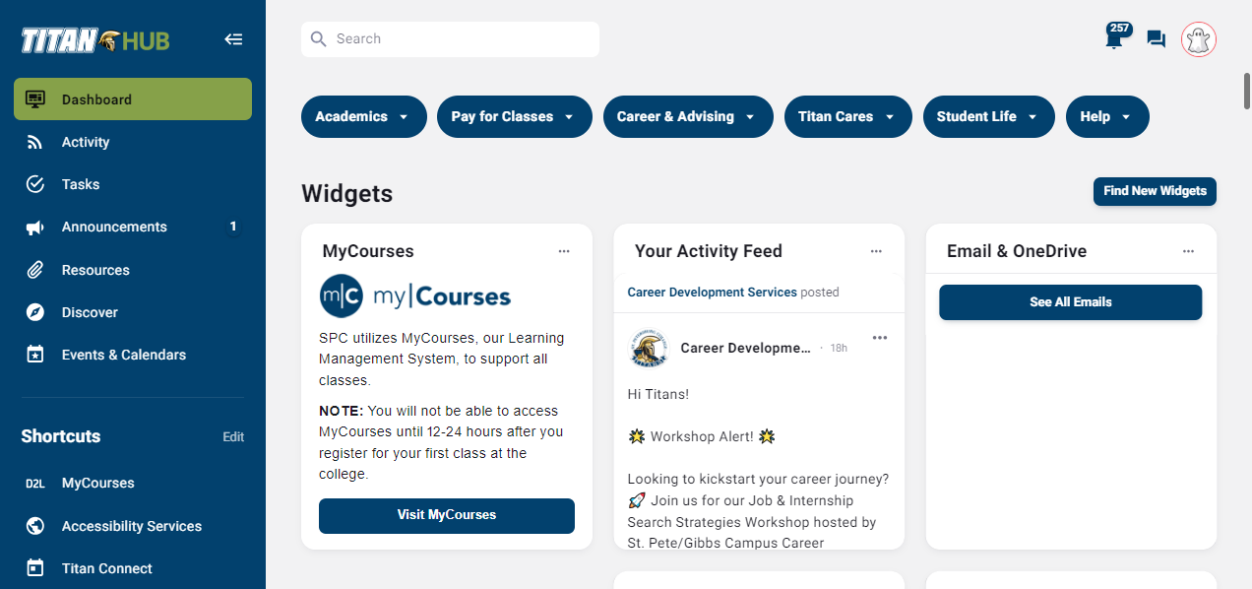The width and height of the screenshot is (1252, 589).
Task: Open Discover using the compass icon
Action: [35, 312]
